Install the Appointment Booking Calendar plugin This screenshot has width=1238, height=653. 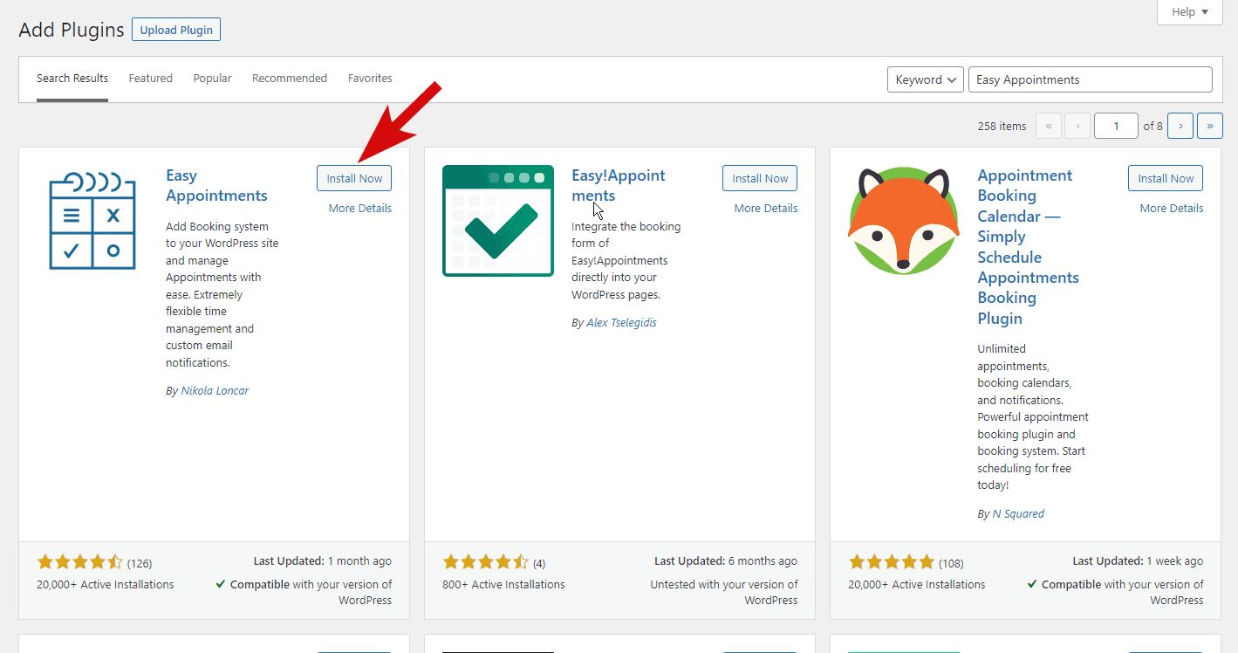(x=1165, y=178)
